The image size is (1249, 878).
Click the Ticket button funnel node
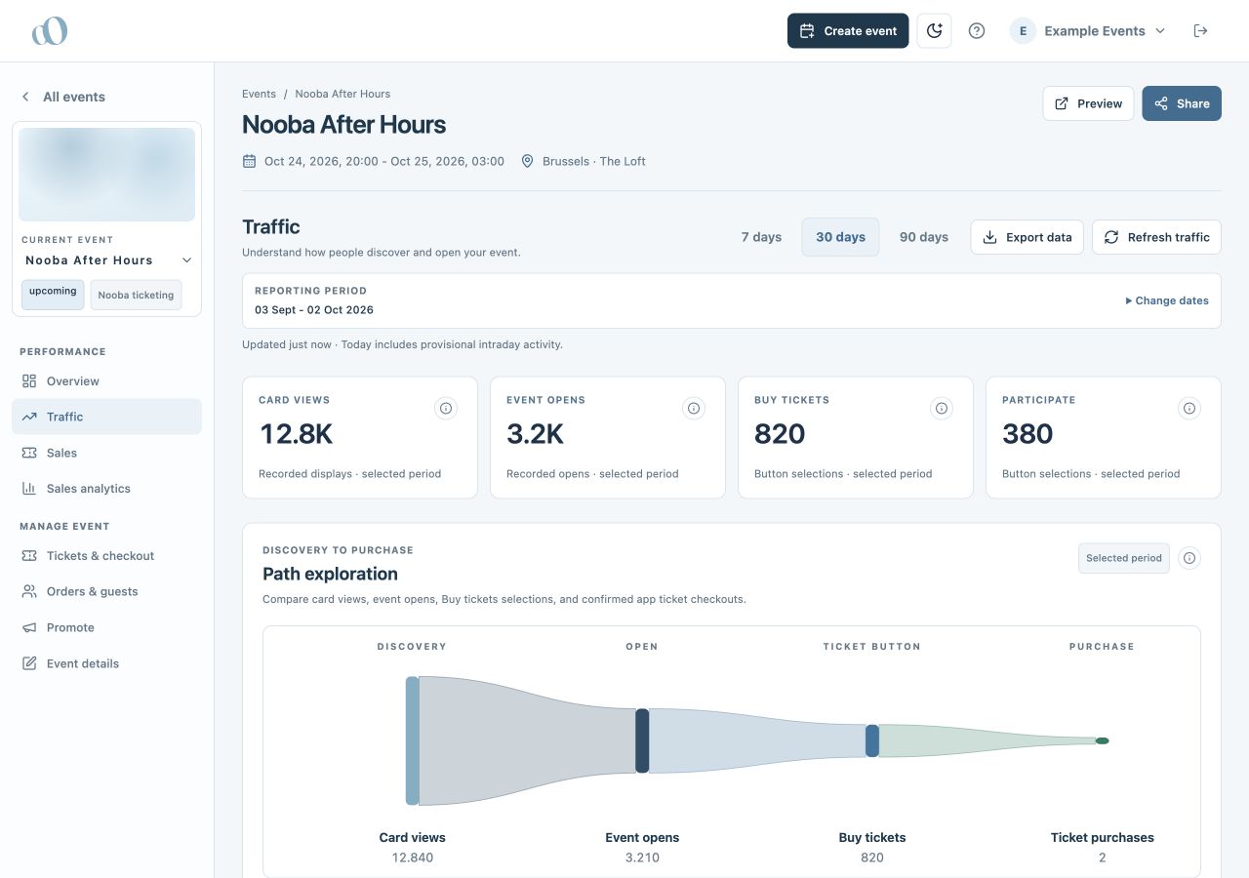(872, 740)
